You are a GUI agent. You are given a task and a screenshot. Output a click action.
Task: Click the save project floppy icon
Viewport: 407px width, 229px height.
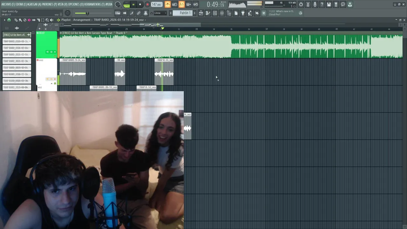[x=329, y=4]
